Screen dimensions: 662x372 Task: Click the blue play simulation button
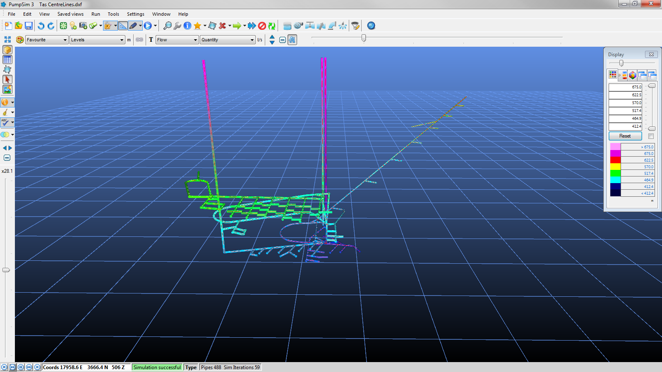(x=148, y=26)
